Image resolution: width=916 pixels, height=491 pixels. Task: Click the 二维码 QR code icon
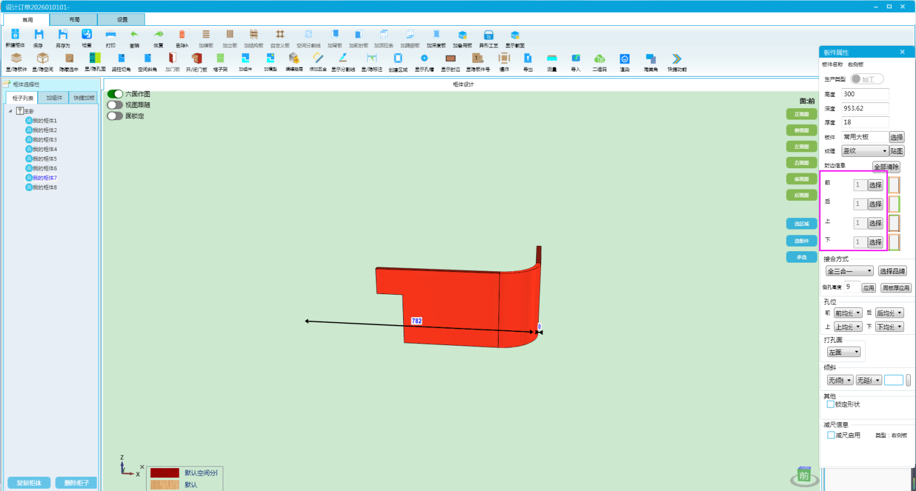point(599,59)
